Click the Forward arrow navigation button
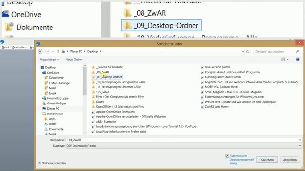Screen dimensions: 305x171 pos(47,51)
